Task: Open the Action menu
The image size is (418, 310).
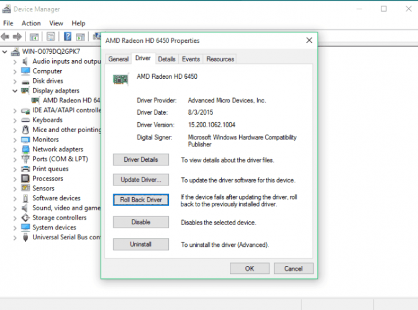Action: click(31, 24)
